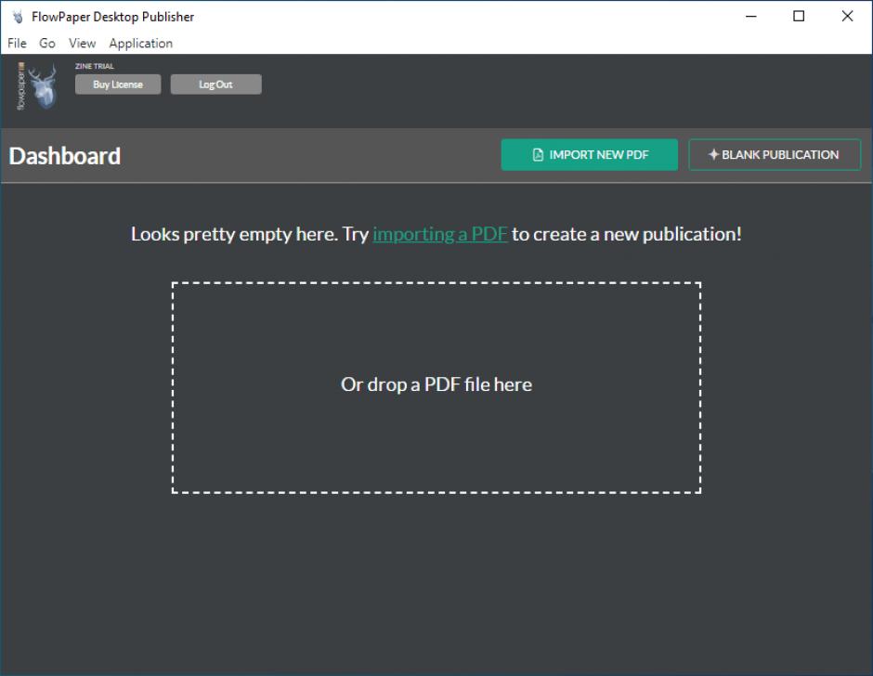Click the ZINE TRIAL label
This screenshot has width=873, height=676.
coord(94,66)
